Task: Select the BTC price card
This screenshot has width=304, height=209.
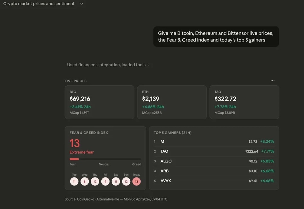Action: (x=100, y=102)
